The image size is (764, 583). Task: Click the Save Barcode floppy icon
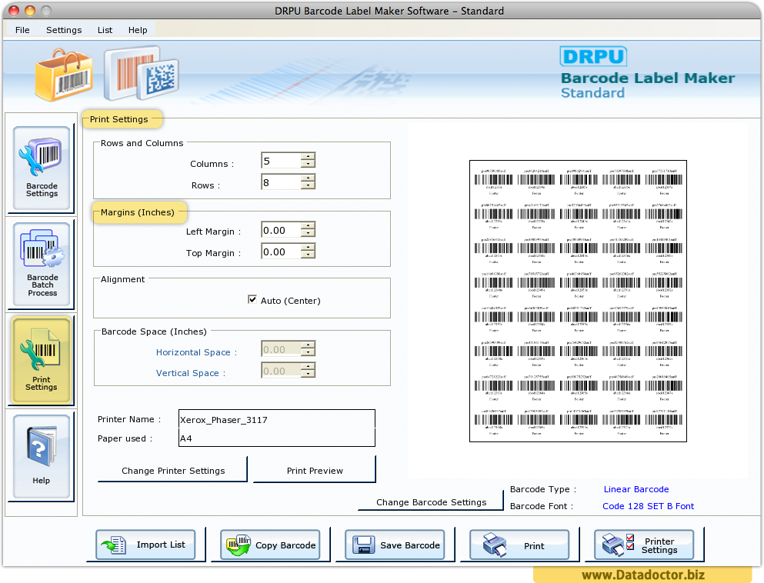(363, 545)
